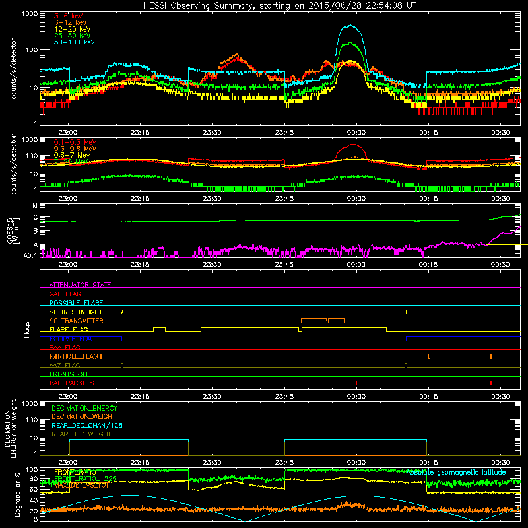The height and width of the screenshot is (528, 528).
Task: Click the DECIMATION_ENERGY legend label
Action: pos(84,408)
